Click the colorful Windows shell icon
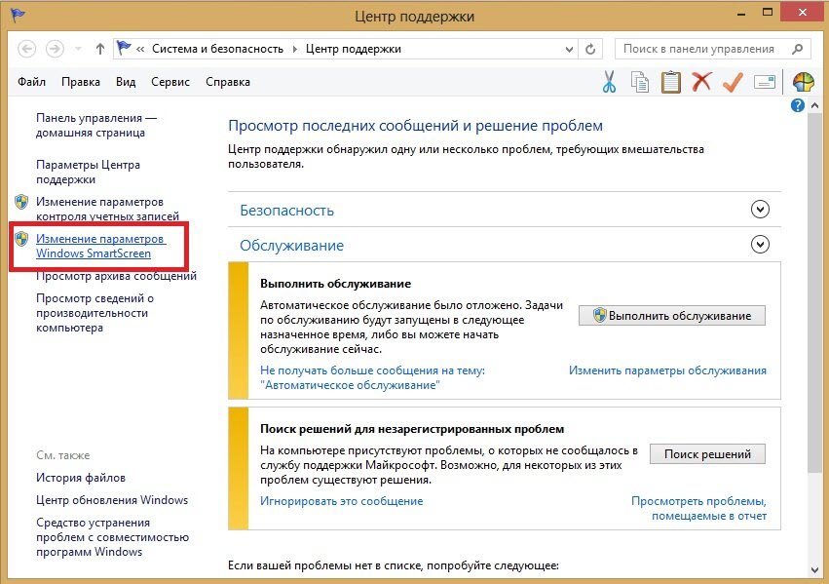 click(804, 83)
